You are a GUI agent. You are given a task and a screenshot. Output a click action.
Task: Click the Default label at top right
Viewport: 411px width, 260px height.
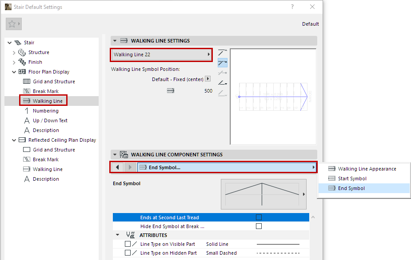(x=310, y=24)
